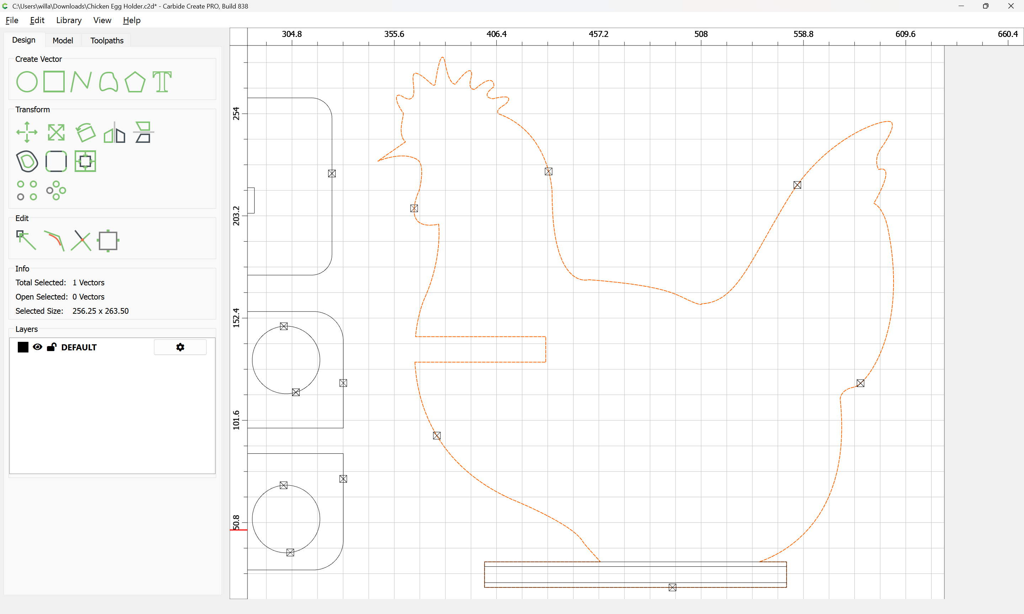Image resolution: width=1024 pixels, height=614 pixels.
Task: Switch to the Toolpaths tab
Action: coord(107,41)
